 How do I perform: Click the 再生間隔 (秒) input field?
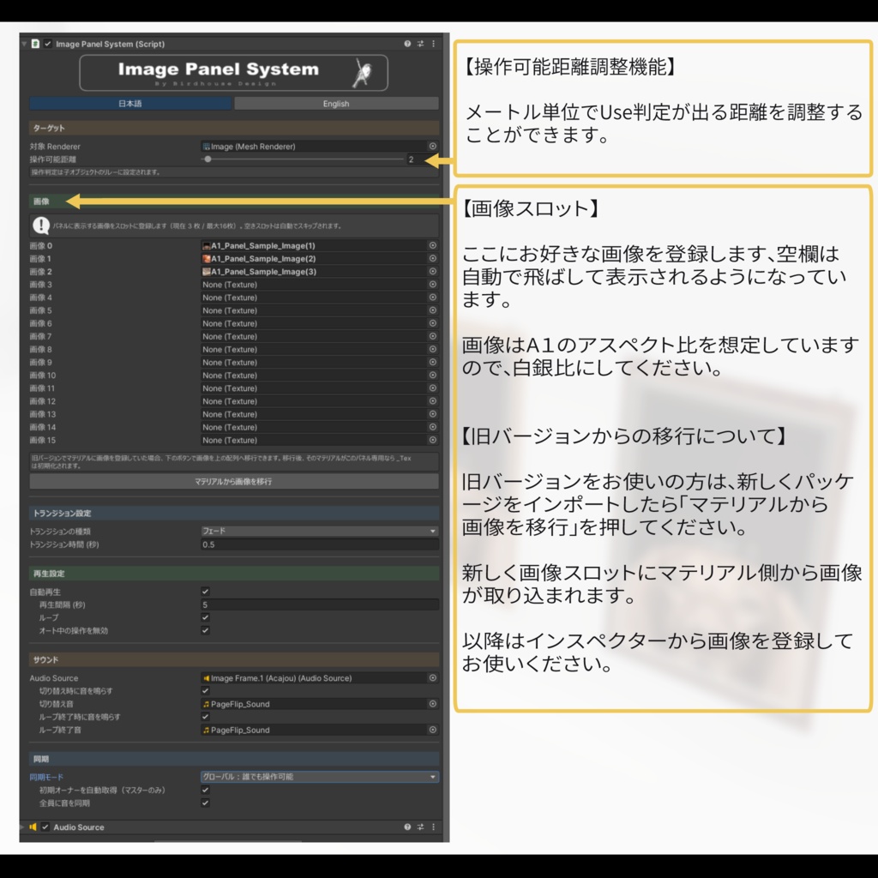(320, 604)
